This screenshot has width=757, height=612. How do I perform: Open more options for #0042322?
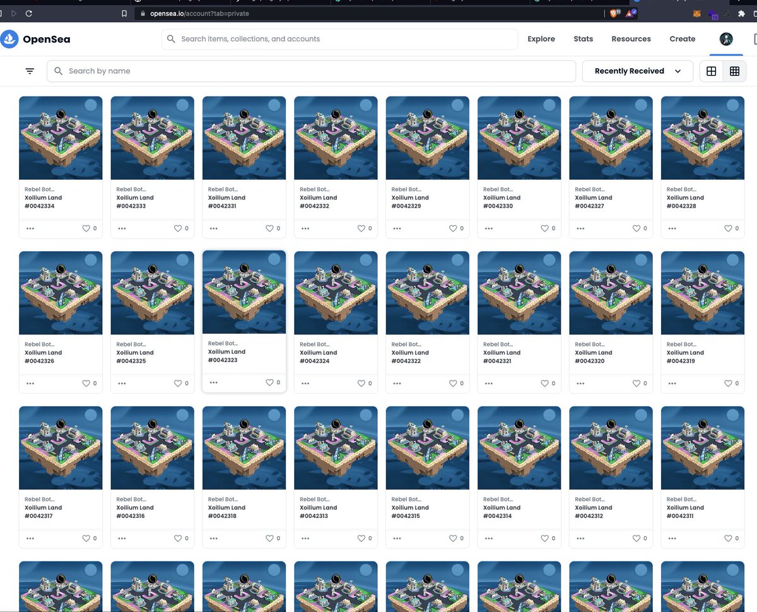point(397,383)
